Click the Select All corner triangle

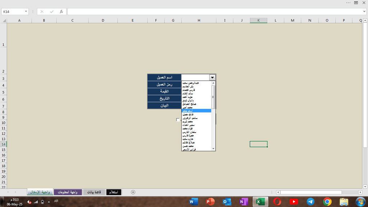(x=4, y=20)
